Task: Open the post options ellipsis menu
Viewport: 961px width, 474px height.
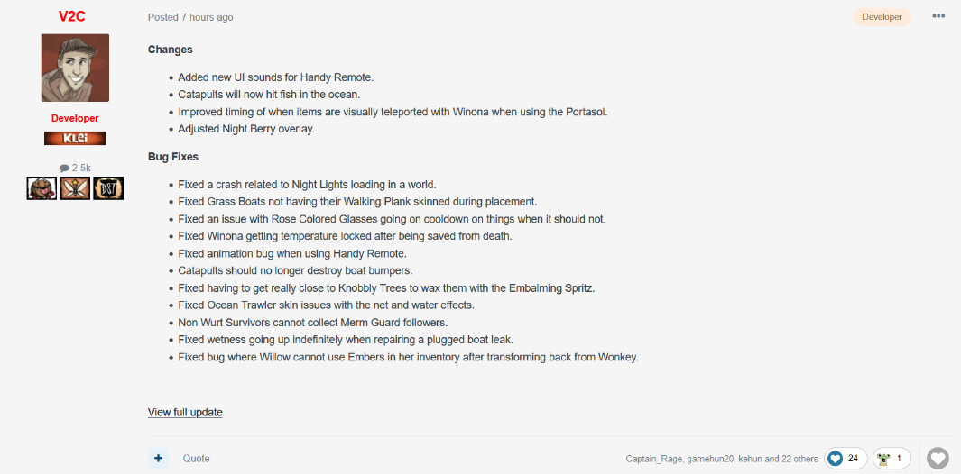Action: [938, 16]
